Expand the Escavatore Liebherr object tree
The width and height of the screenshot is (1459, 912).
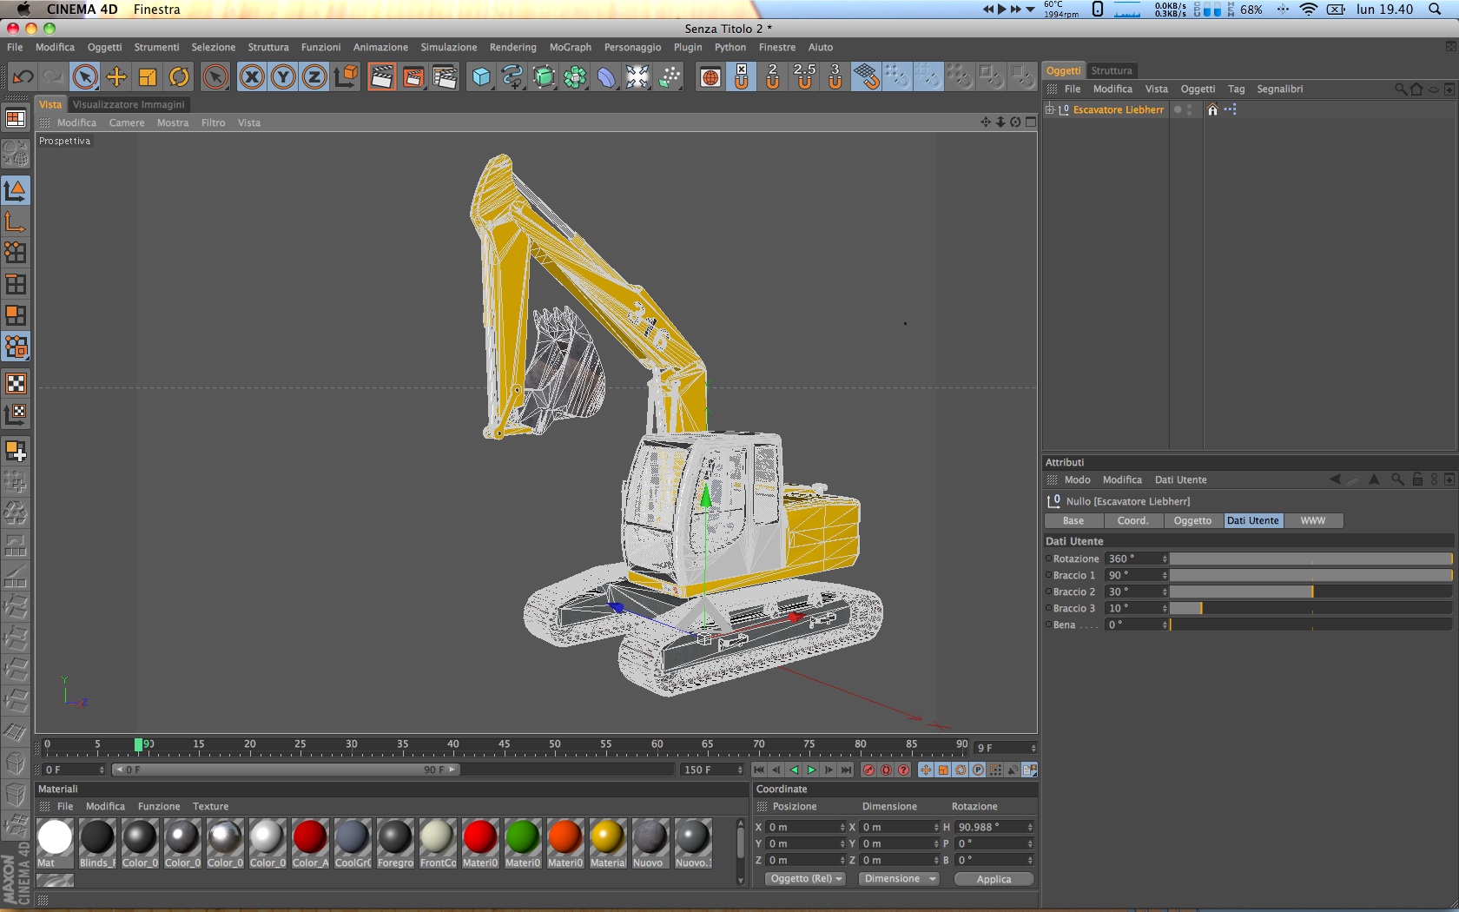(x=1050, y=109)
